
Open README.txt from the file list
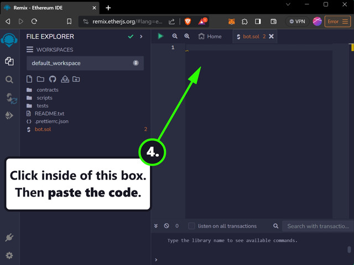49,113
